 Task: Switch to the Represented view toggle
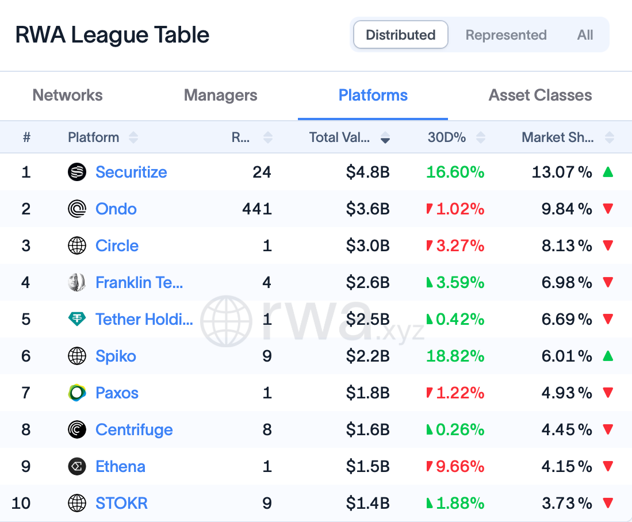(506, 34)
